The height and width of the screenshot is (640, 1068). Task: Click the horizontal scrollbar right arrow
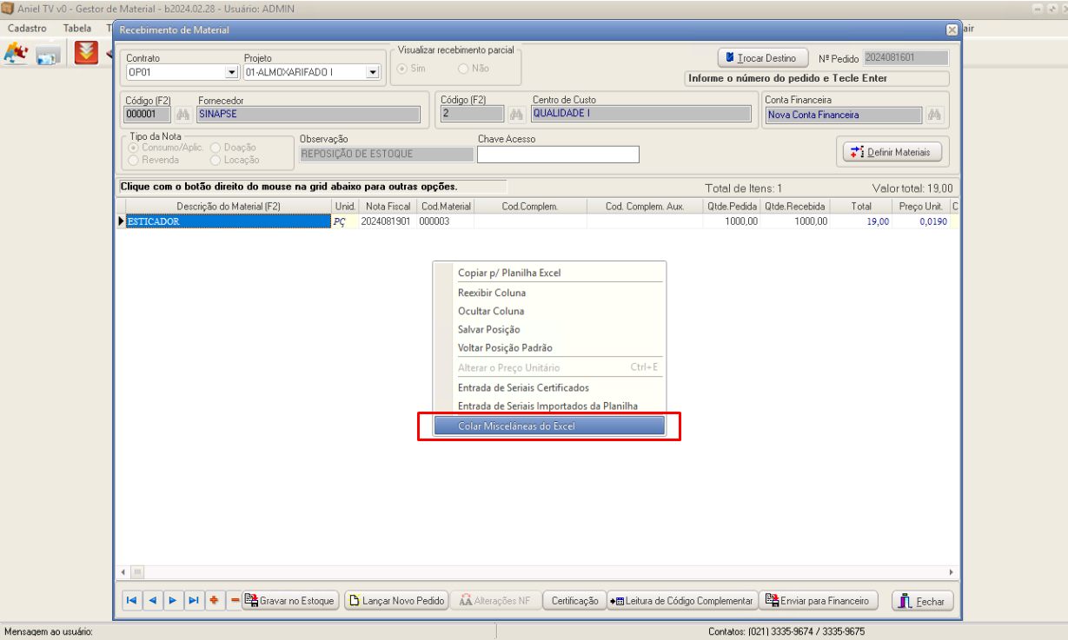click(x=952, y=572)
